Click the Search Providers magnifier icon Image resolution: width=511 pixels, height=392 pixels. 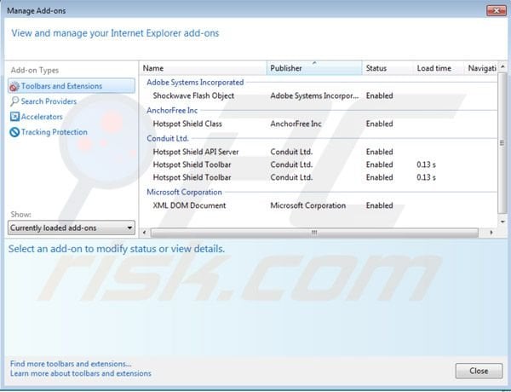pos(14,101)
